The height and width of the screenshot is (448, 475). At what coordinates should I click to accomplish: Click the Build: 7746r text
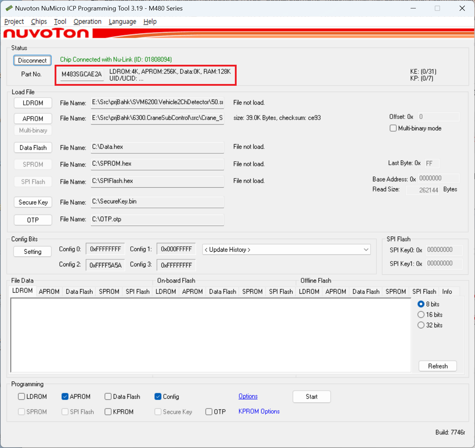tap(450, 432)
